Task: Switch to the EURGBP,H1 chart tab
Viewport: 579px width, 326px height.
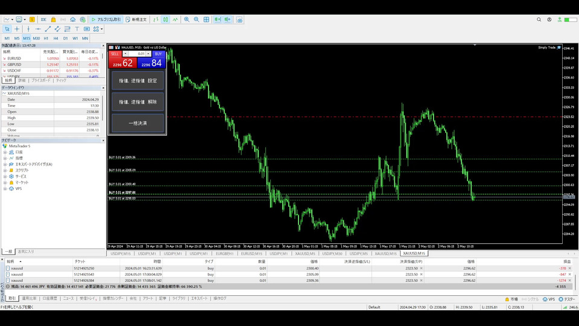Action: [224, 254]
